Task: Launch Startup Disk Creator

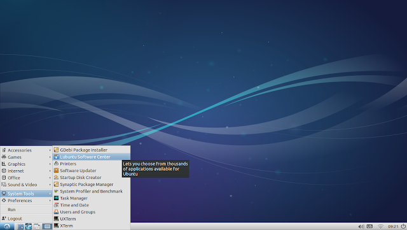Action: (92, 178)
